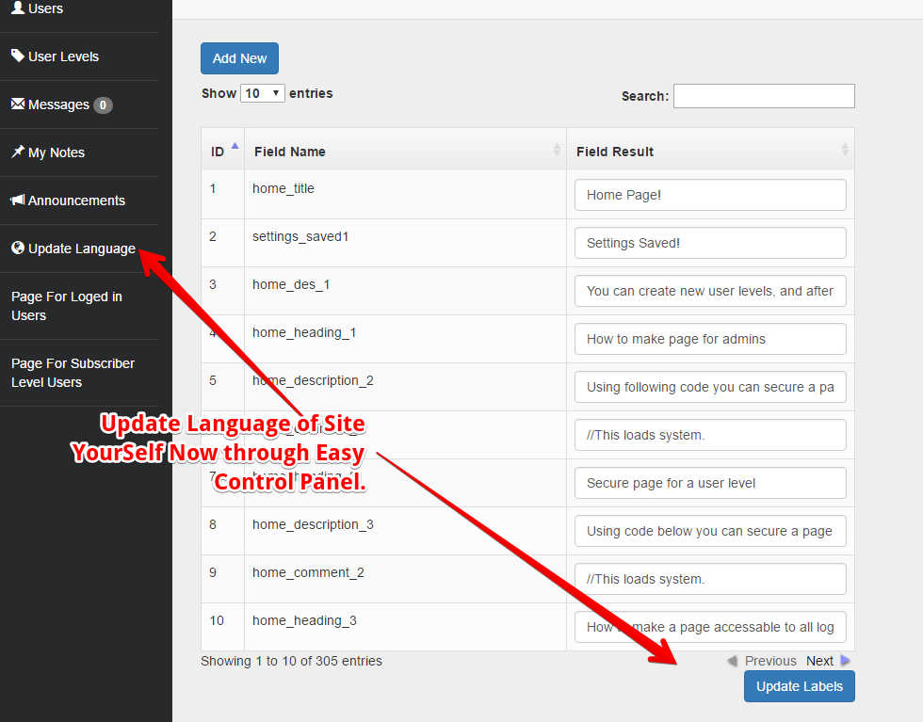Click the Next page arrow icon
Viewport: 923px width, 722px height.
(845, 661)
